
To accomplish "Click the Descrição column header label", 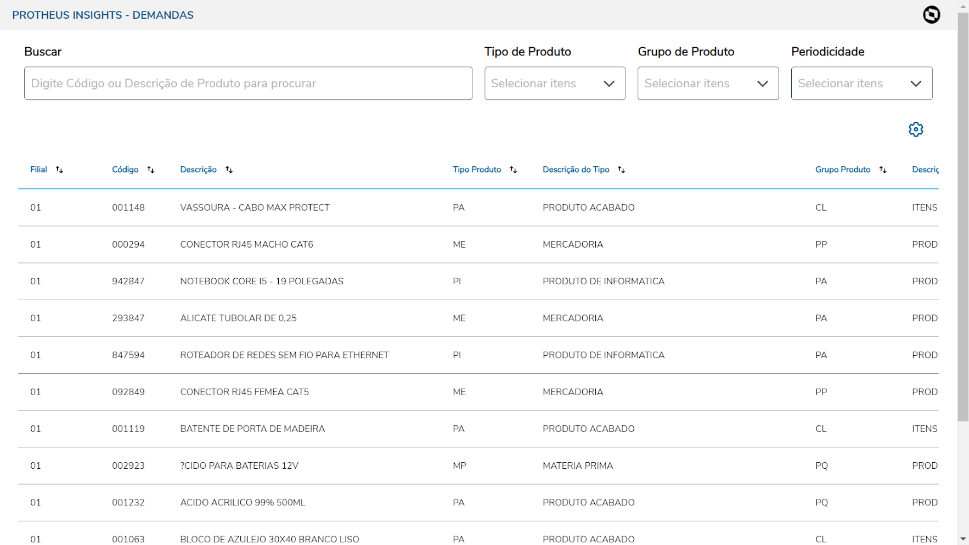I will (198, 170).
